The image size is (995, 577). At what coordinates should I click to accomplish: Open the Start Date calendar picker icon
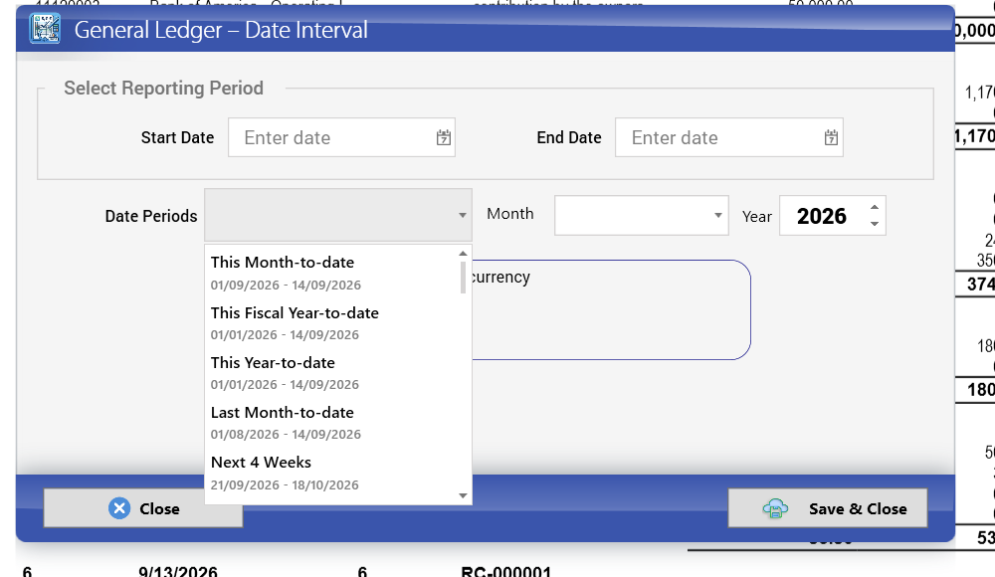click(444, 137)
